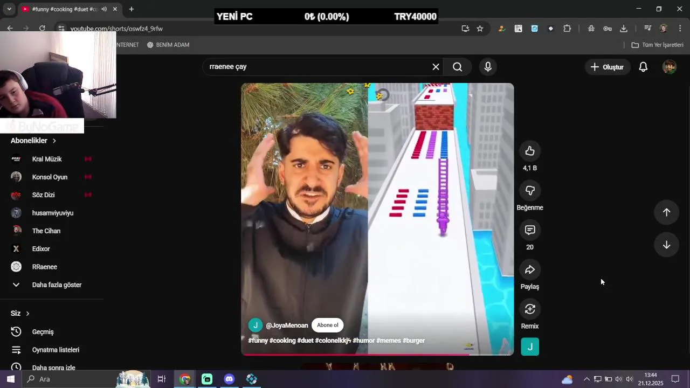Open Discord from taskbar
The width and height of the screenshot is (690, 388).
(x=229, y=379)
